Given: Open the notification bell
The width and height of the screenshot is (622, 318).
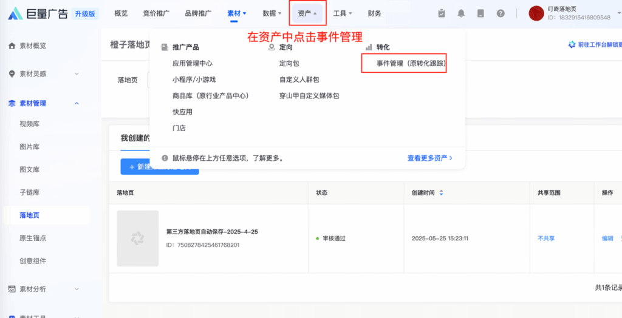Looking at the screenshot, I should tap(461, 13).
